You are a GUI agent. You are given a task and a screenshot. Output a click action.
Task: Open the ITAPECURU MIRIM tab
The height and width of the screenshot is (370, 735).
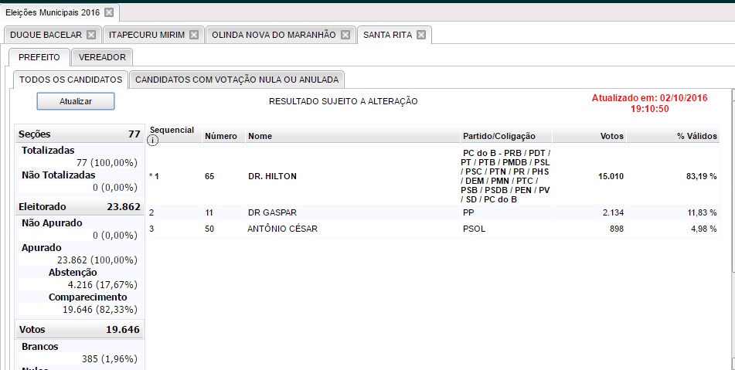146,35
